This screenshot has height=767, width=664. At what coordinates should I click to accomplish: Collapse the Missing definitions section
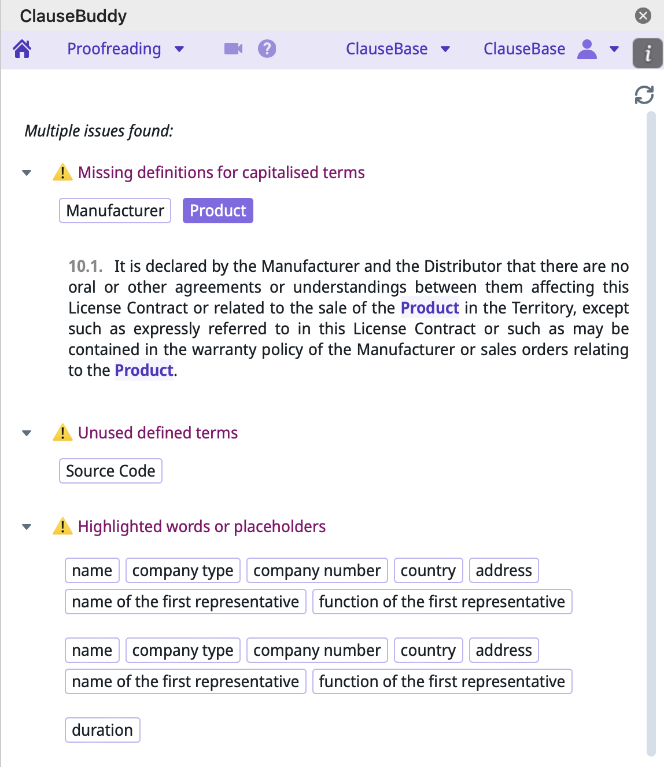point(26,172)
